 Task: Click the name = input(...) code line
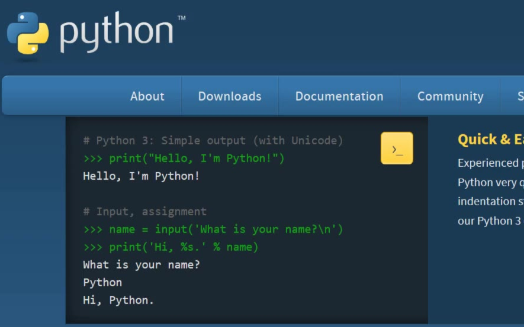tap(213, 229)
